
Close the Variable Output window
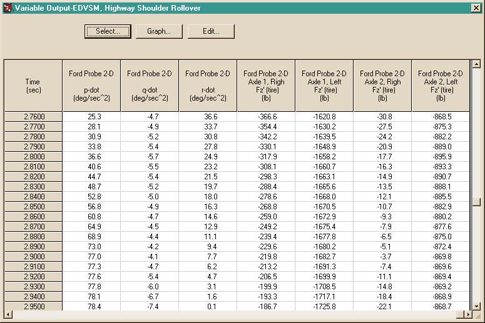(x=476, y=8)
